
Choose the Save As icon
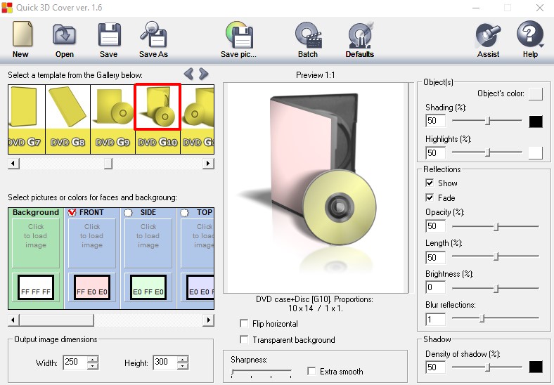(x=153, y=35)
